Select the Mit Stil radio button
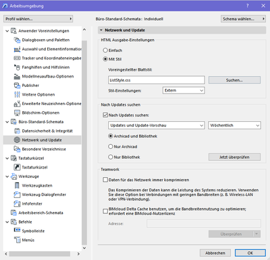Image resolution: width=270 pixels, height=260 pixels. click(x=105, y=59)
